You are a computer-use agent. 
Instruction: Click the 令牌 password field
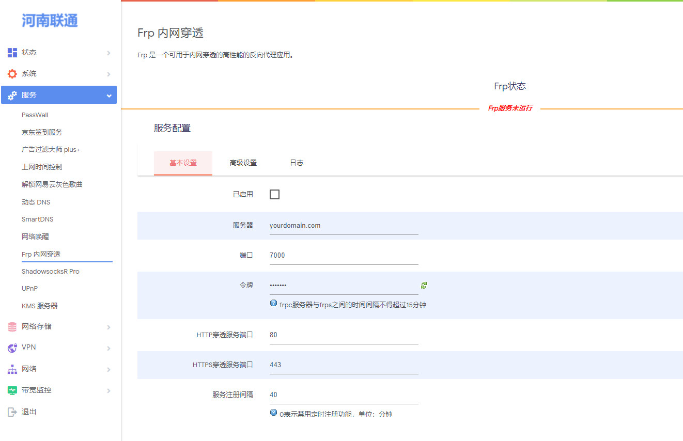(x=344, y=286)
